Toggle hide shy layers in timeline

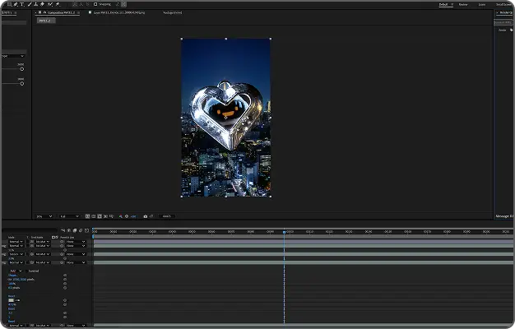[x=68, y=230]
